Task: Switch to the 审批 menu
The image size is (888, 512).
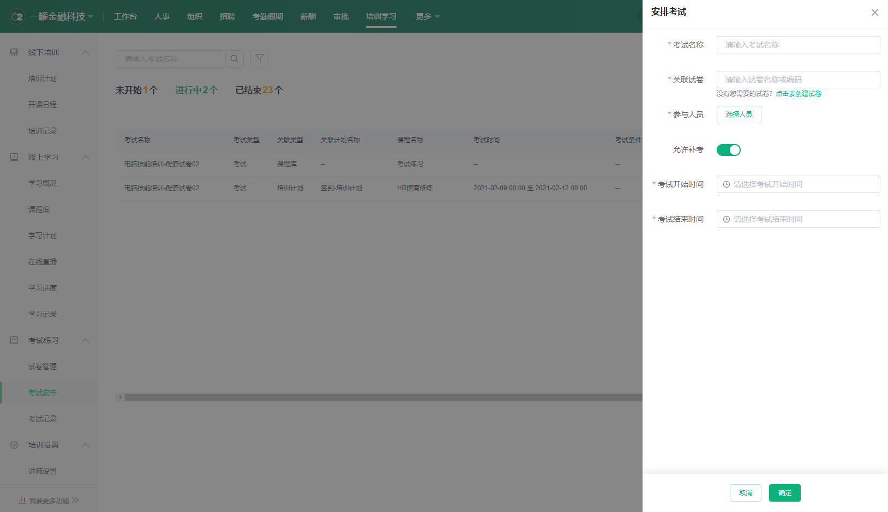Action: [341, 16]
